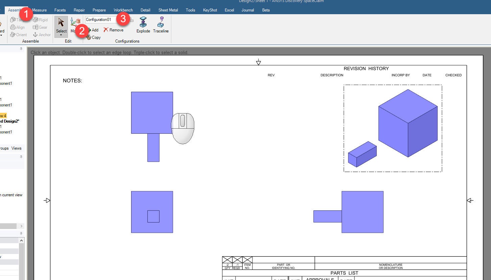Open the dropdown arrow under Select
This screenshot has width=491, height=280.
point(61,35)
